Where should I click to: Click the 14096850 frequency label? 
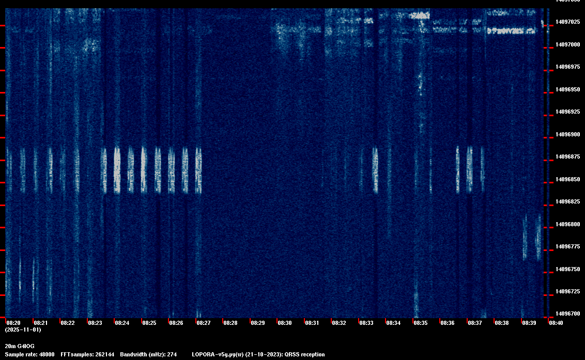pos(568,179)
